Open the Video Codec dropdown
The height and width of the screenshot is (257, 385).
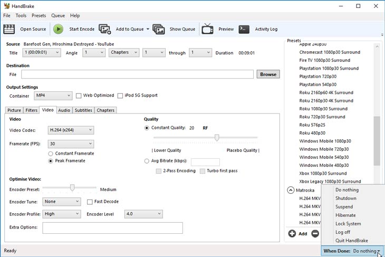coord(71,130)
